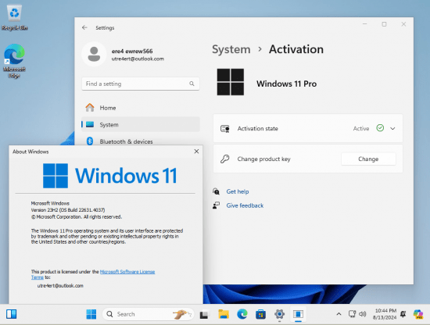Click Version 23H2 build text
Image resolution: width=430 pixels, height=325 pixels.
tap(68, 210)
